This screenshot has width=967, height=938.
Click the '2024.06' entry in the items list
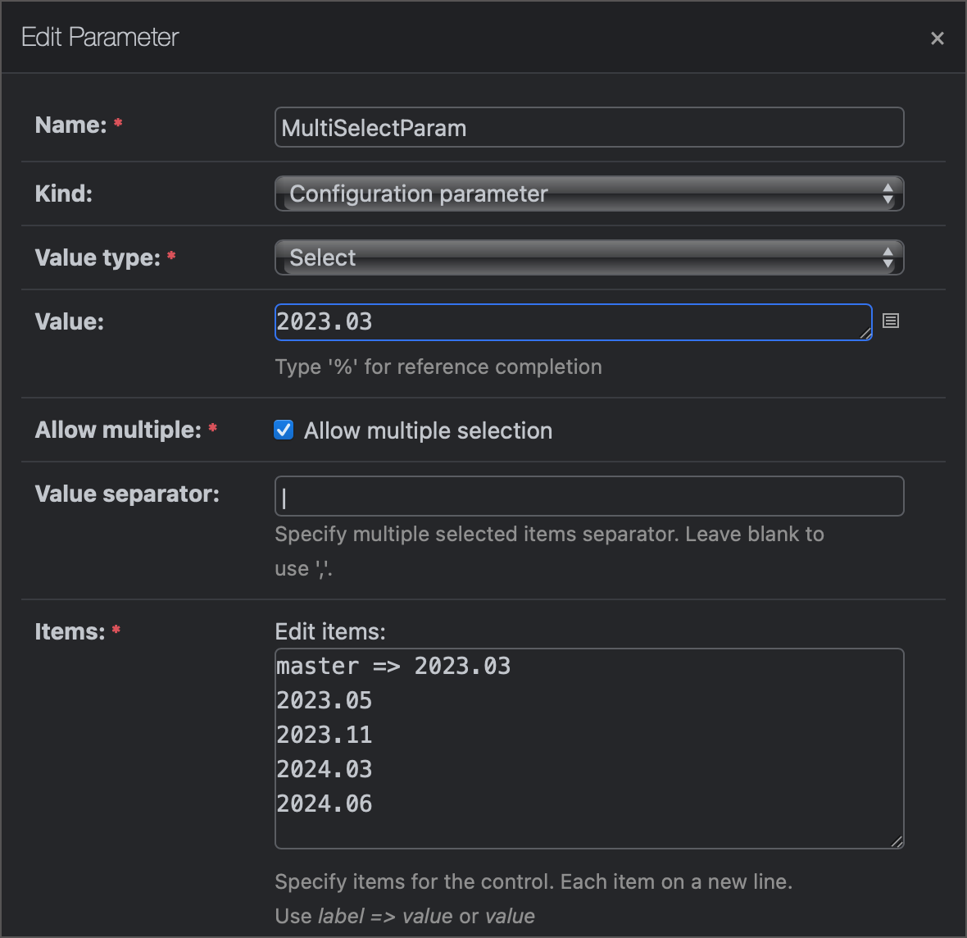coord(325,803)
